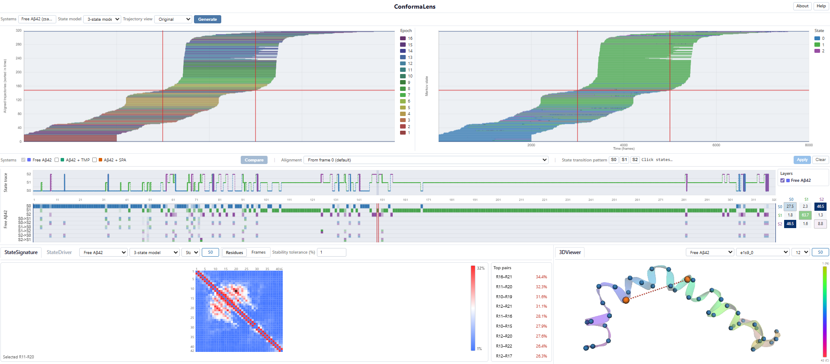Screen dimensions: 830x364
Task: Click the Generate button
Action: point(207,19)
